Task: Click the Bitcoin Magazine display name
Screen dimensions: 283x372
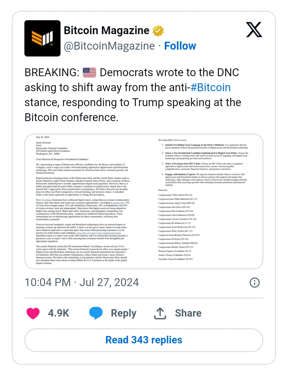Action: tap(106, 30)
